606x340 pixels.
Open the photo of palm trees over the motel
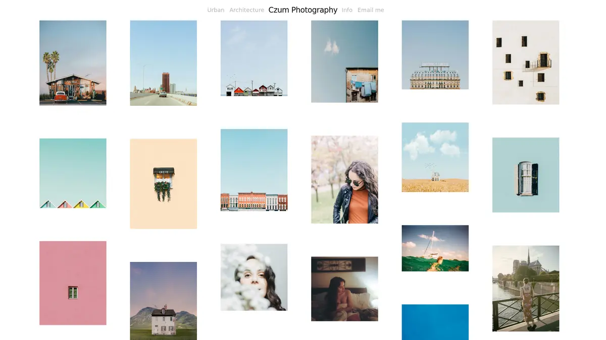[x=73, y=62]
